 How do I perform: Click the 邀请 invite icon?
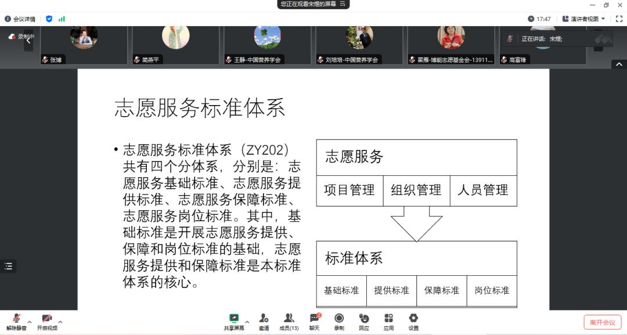(264, 320)
